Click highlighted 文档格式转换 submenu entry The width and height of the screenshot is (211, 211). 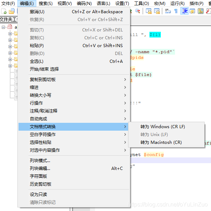click(x=74, y=127)
